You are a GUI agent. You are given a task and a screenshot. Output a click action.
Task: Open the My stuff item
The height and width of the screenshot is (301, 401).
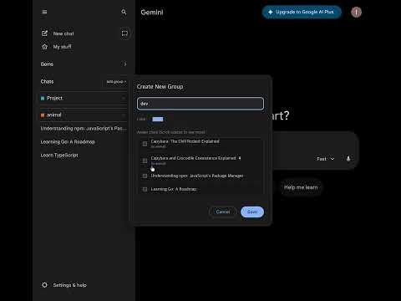coord(62,47)
